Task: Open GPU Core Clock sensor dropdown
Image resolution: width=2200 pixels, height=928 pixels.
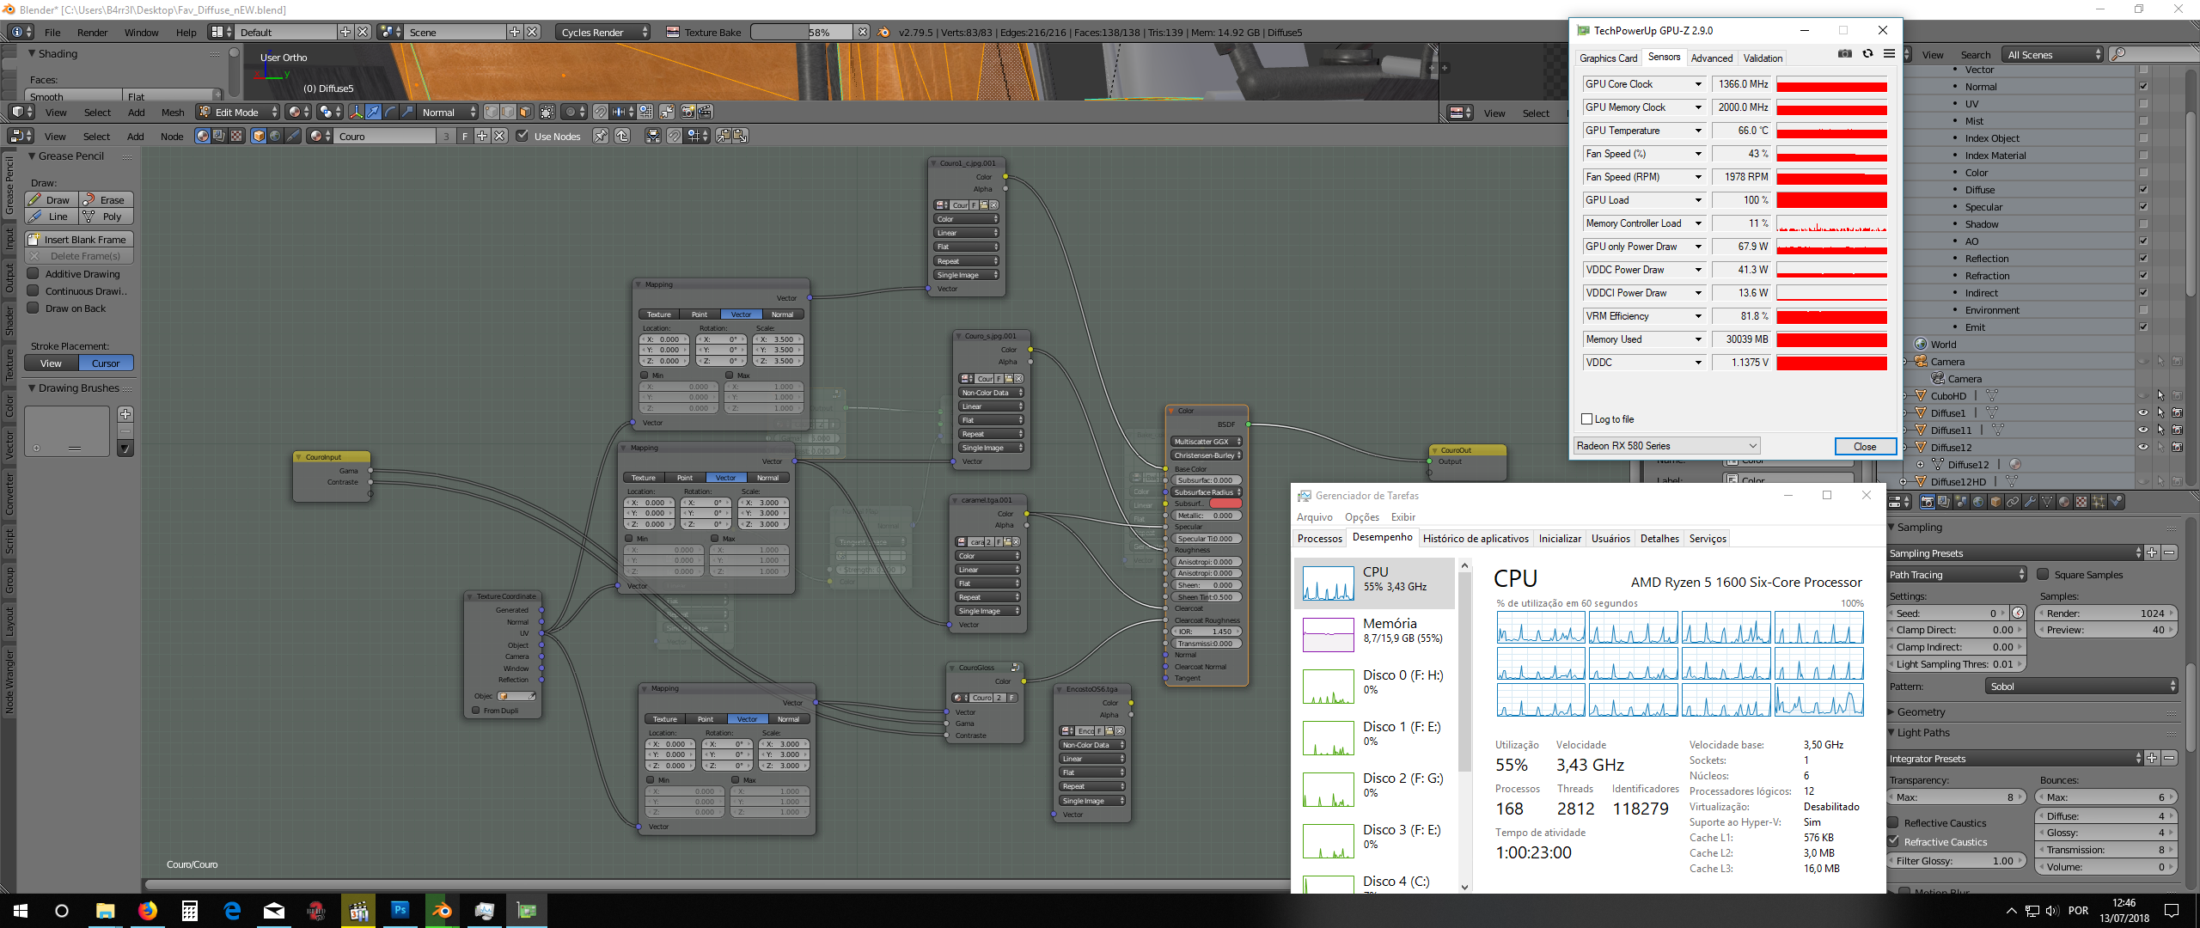Action: 1644,84
